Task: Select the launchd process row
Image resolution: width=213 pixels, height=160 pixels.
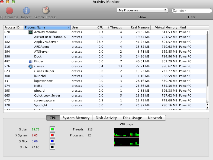Action: tap(105, 76)
